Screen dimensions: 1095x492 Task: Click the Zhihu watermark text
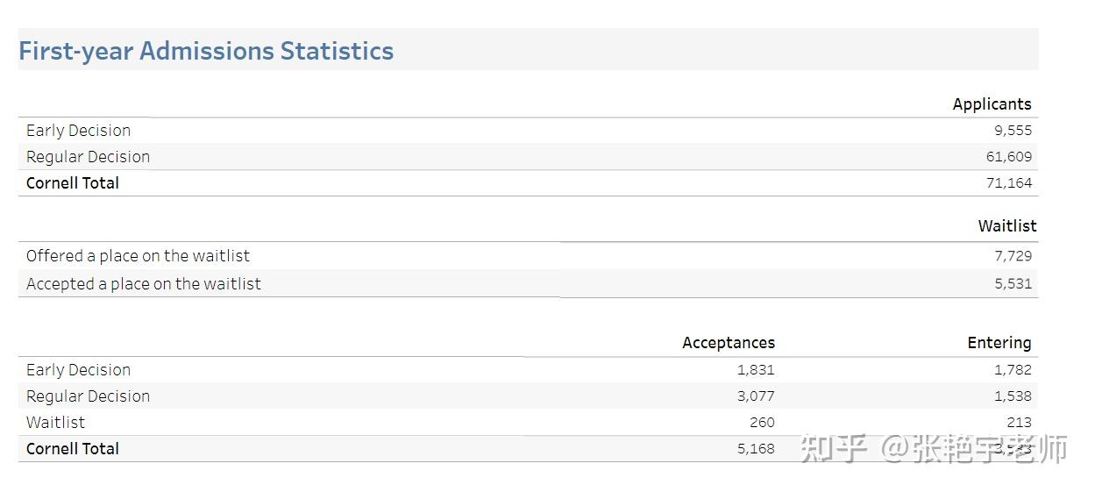click(x=934, y=449)
